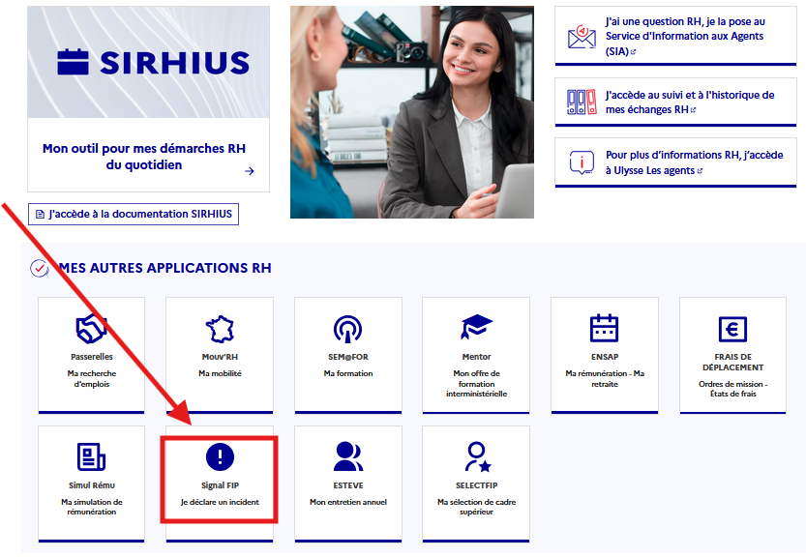This screenshot has width=806, height=557.
Task: Open the ESTEVE people icon
Action: pos(347,455)
